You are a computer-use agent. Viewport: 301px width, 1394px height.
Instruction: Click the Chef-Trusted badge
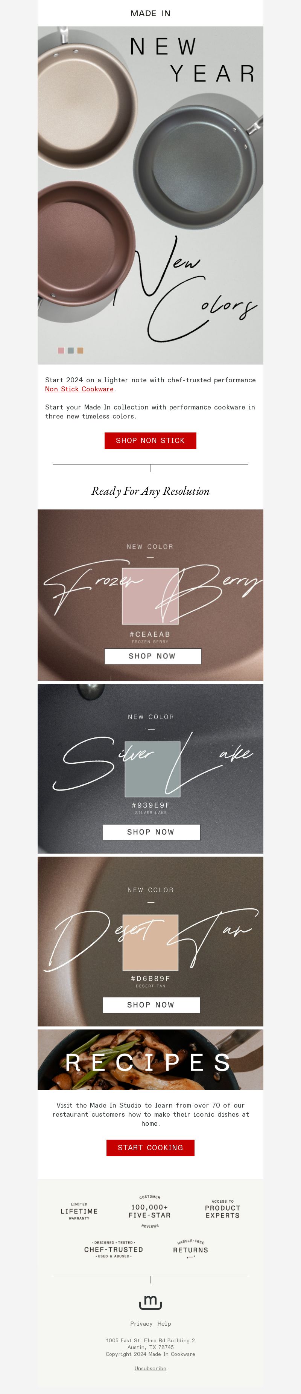pos(113,1249)
